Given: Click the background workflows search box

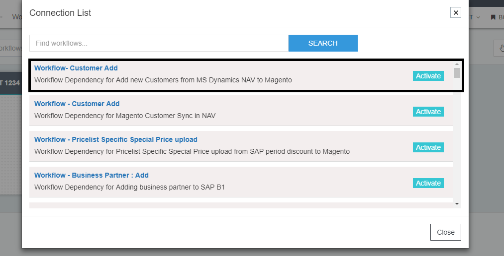Looking at the screenshot, I should point(10,48).
